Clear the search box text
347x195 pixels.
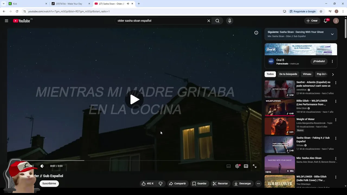[209, 21]
